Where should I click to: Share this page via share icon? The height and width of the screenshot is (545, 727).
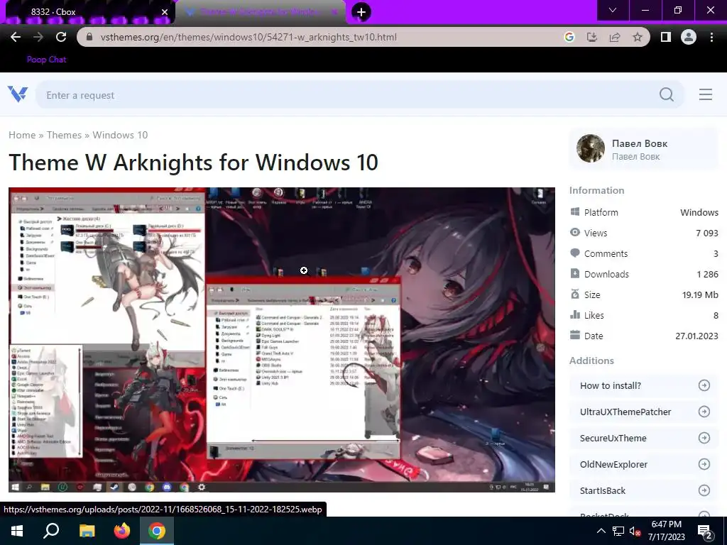pyautogui.click(x=614, y=37)
